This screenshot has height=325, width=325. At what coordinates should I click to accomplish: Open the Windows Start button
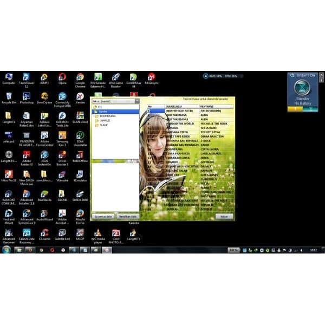pyautogui.click(x=6, y=250)
